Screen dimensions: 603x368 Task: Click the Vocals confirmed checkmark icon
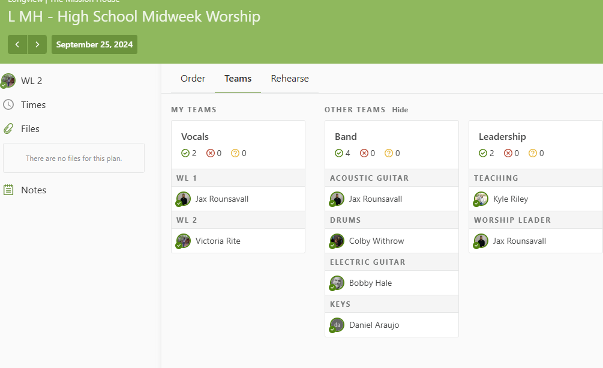tap(185, 153)
